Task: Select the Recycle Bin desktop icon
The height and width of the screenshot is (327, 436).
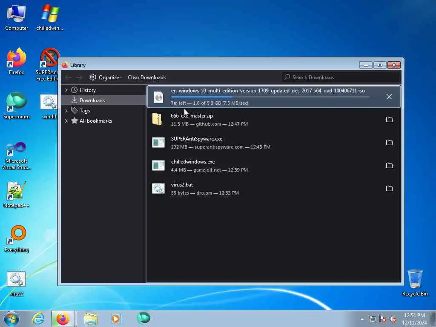Action: coord(415,283)
